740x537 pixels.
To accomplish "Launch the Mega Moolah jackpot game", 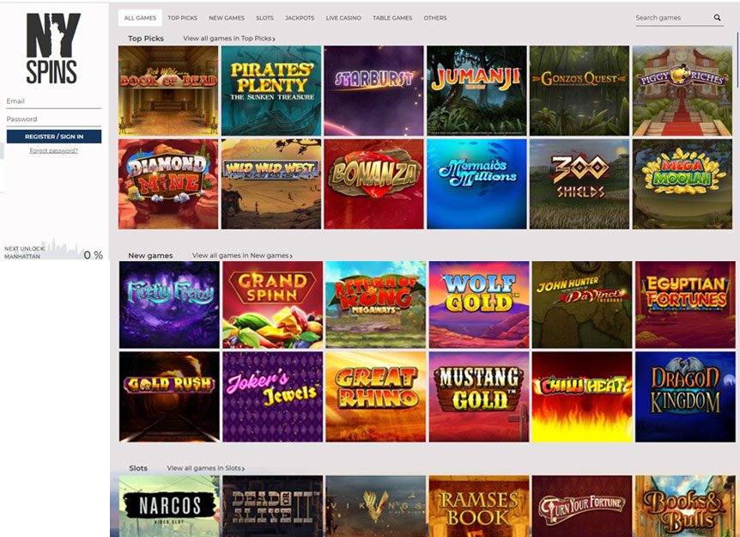I will click(x=682, y=184).
